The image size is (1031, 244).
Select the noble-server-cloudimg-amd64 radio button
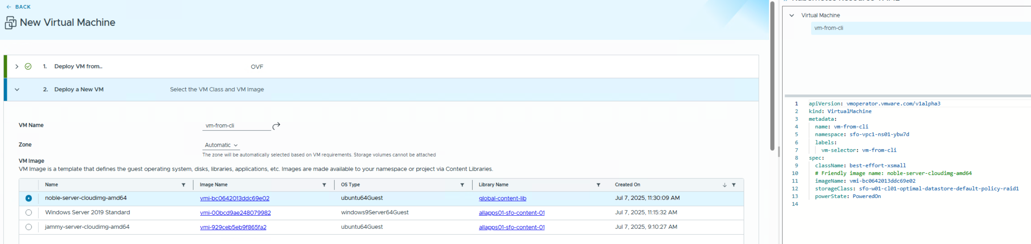pyautogui.click(x=29, y=198)
